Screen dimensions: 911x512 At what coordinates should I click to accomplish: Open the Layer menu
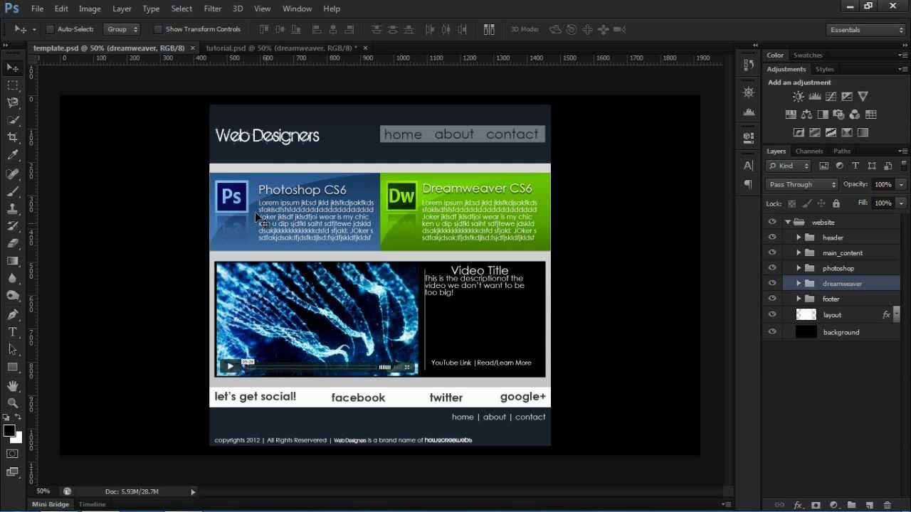tap(122, 9)
